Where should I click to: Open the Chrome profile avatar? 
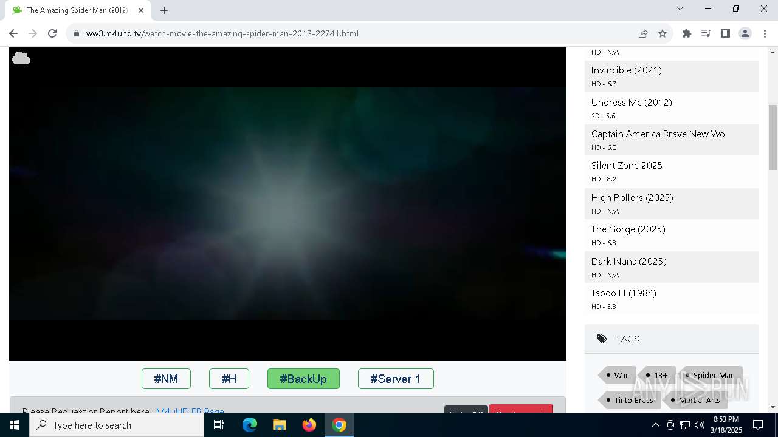745,33
